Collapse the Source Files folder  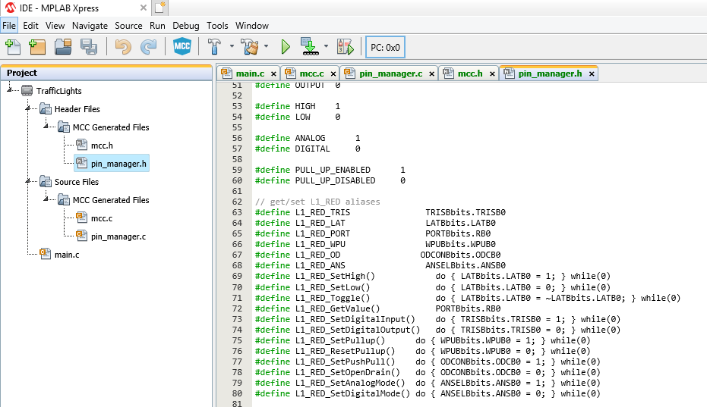point(28,182)
